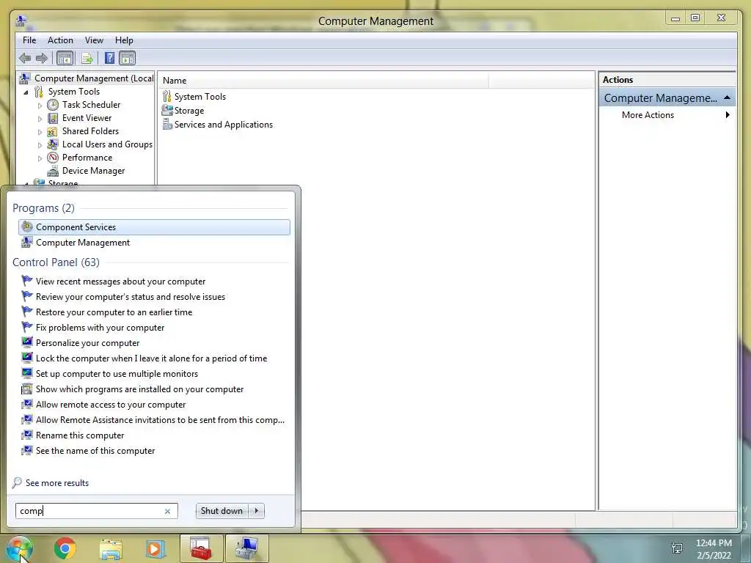Select Performance icon in tree

click(x=53, y=158)
